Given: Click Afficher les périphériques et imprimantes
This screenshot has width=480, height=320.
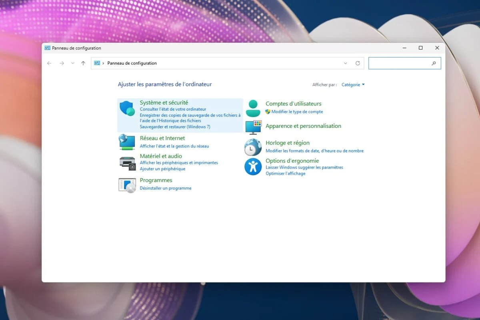Looking at the screenshot, I should point(179,163).
